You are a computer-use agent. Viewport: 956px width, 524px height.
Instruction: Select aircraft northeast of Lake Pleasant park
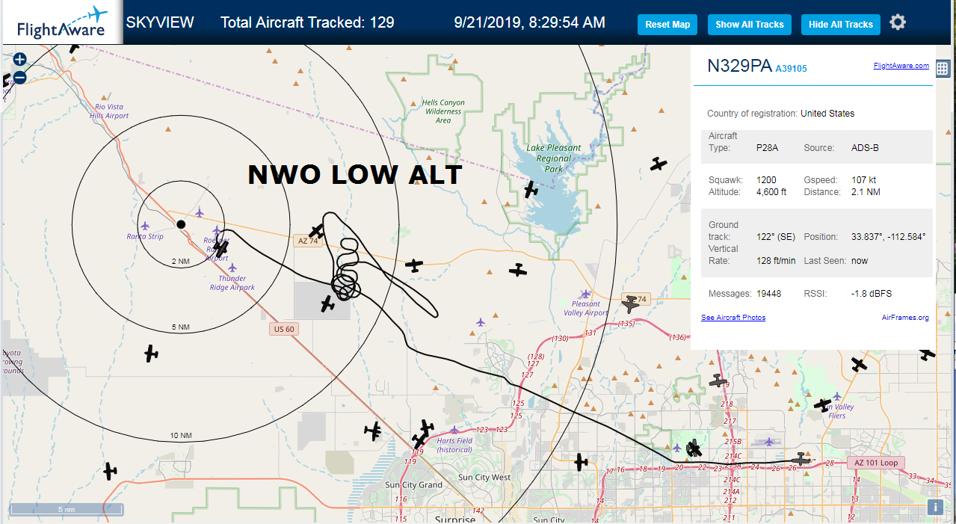coord(658,164)
